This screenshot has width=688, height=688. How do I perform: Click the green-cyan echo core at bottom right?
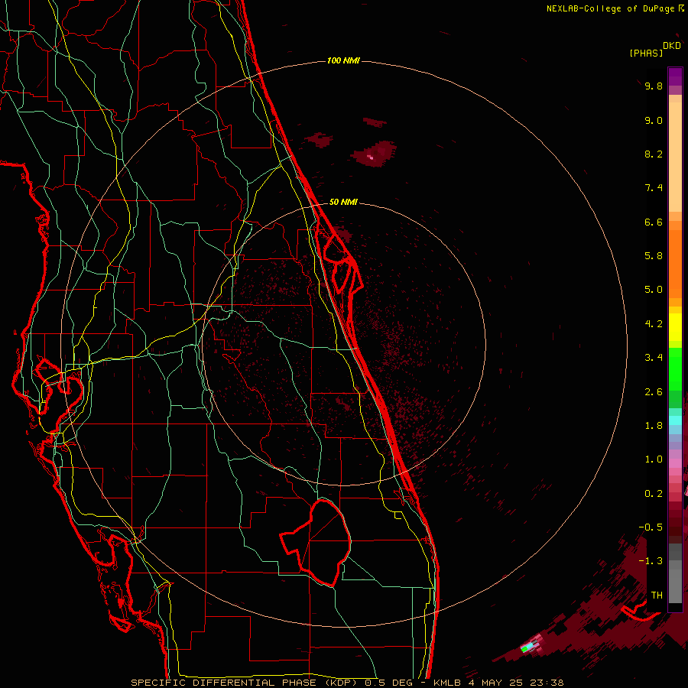(529, 647)
